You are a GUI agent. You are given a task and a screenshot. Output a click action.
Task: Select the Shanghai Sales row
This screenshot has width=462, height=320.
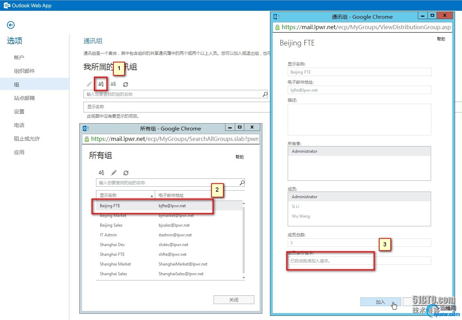169,274
